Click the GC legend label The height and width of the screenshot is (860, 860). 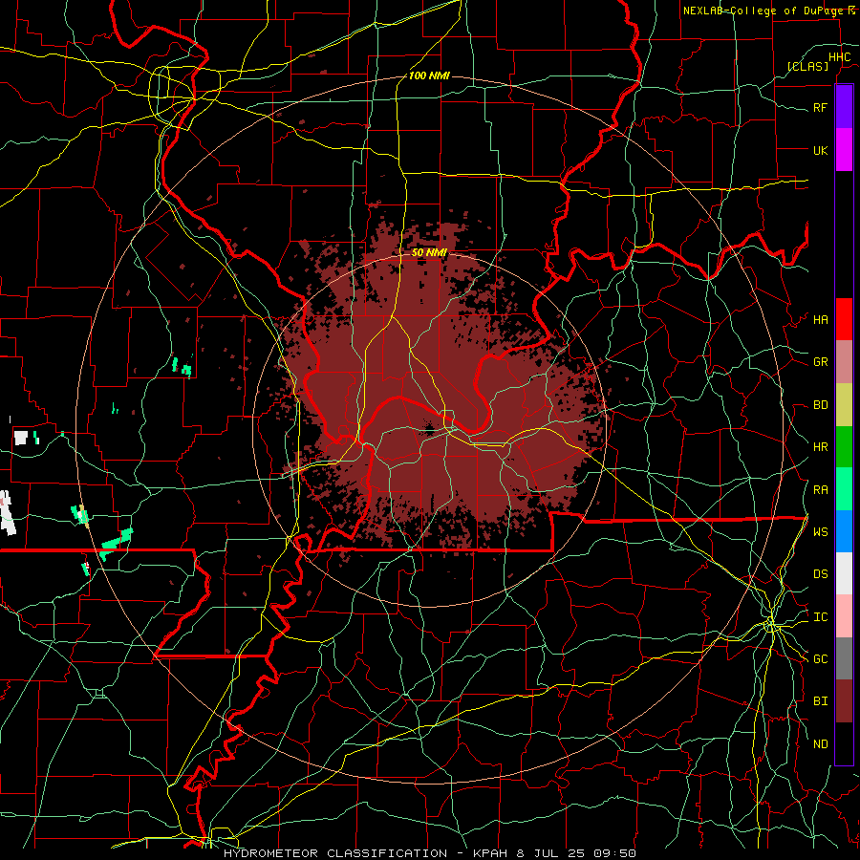820,659
